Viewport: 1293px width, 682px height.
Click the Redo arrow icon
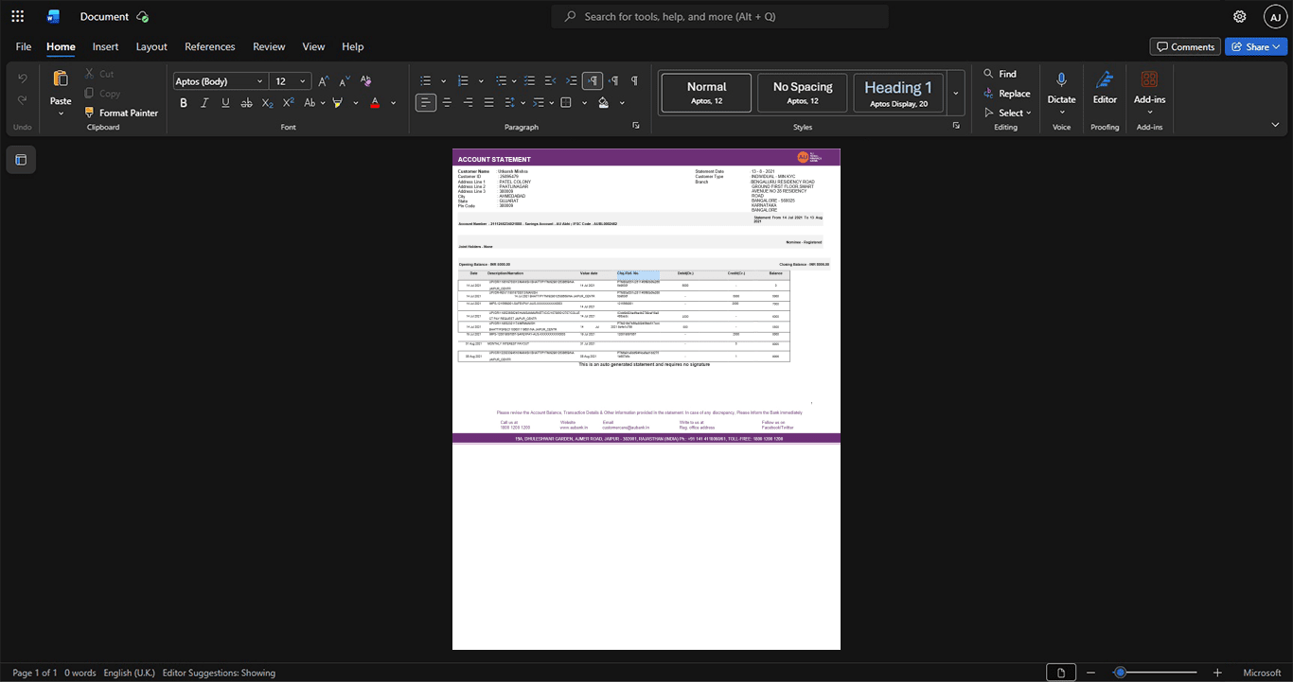click(x=23, y=100)
